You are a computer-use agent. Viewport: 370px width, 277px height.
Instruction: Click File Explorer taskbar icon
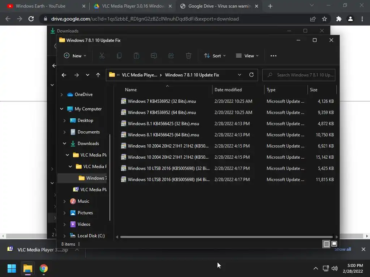click(x=27, y=268)
